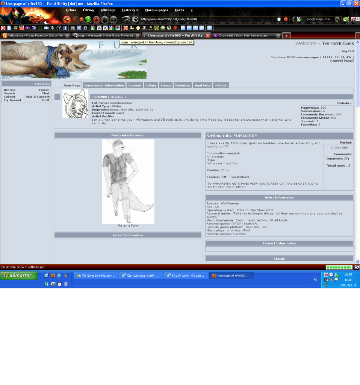Open a new tab with the plus button
360x385 pixels.
[286, 36]
